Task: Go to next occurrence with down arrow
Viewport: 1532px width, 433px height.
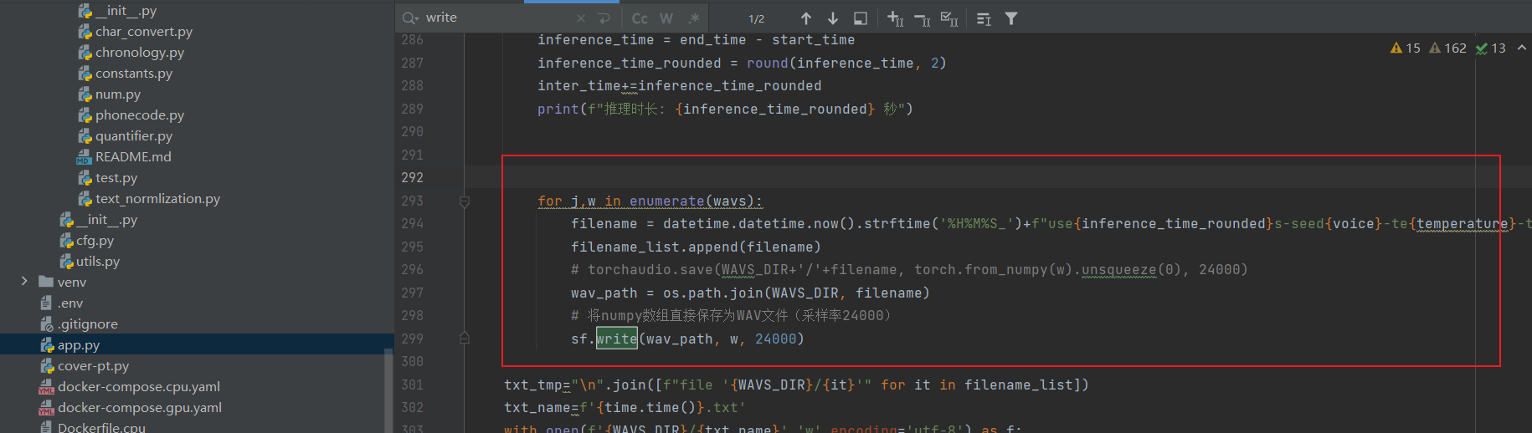Action: tap(833, 18)
